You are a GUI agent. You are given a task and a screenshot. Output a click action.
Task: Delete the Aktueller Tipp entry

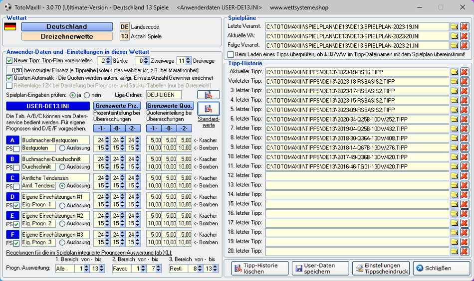click(464, 72)
